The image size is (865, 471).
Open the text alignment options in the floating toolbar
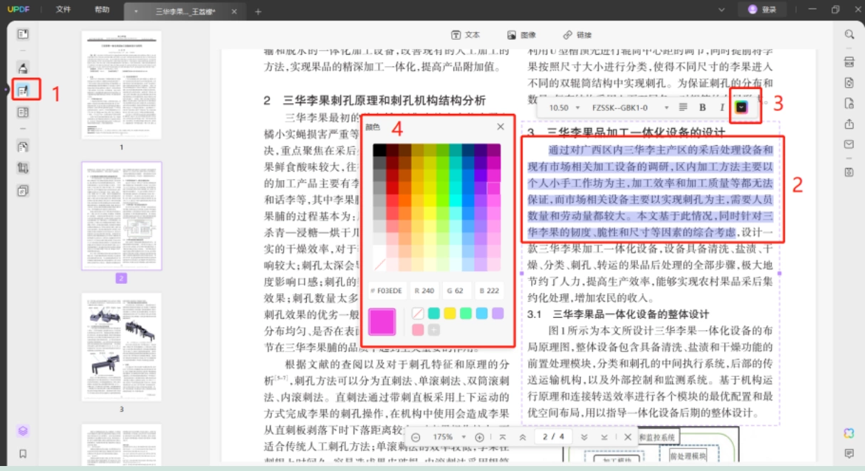click(x=683, y=107)
